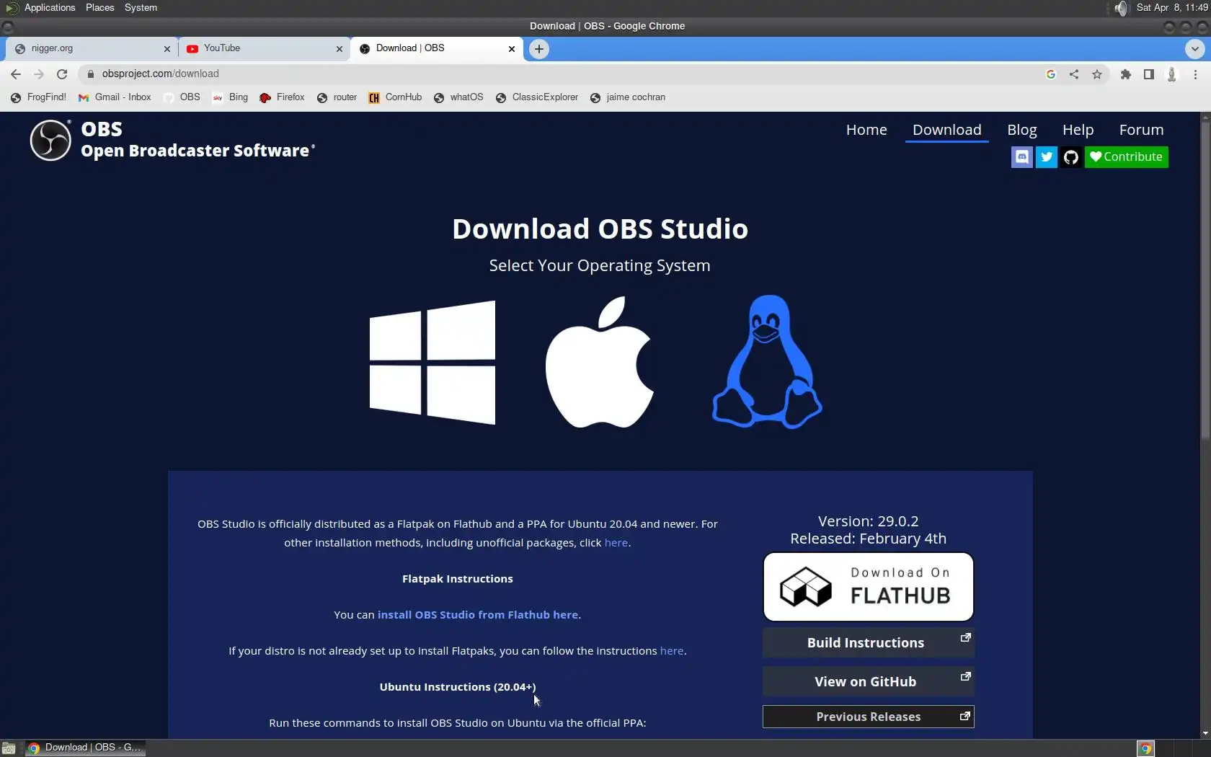Viewport: 1211px width, 757px height.
Task: Open the Chrome extensions puzzle icon
Action: click(x=1126, y=74)
